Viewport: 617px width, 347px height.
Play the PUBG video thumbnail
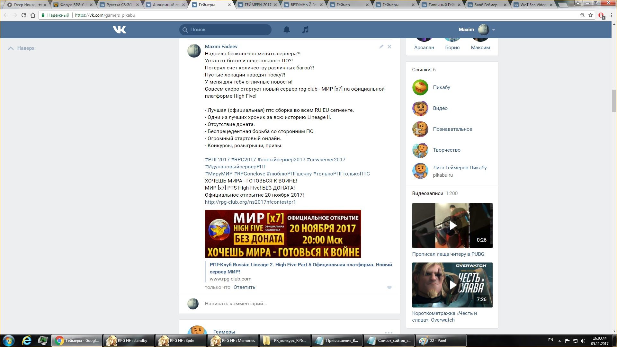(452, 226)
